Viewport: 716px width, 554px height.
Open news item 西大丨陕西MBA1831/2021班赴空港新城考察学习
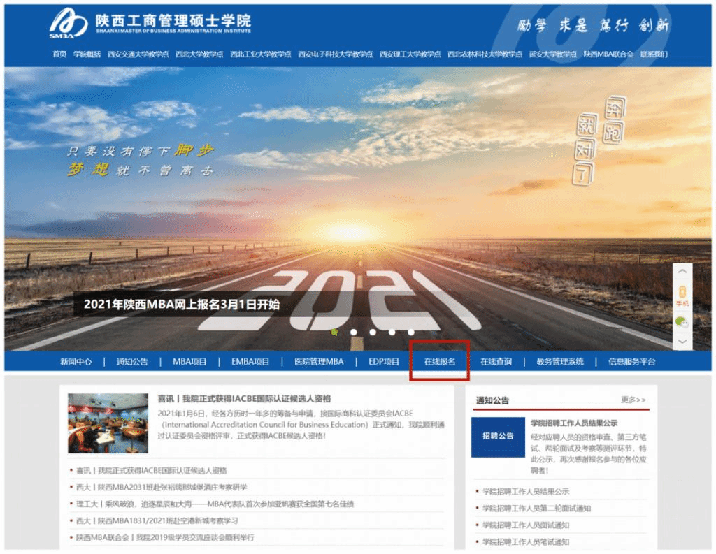[157, 520]
